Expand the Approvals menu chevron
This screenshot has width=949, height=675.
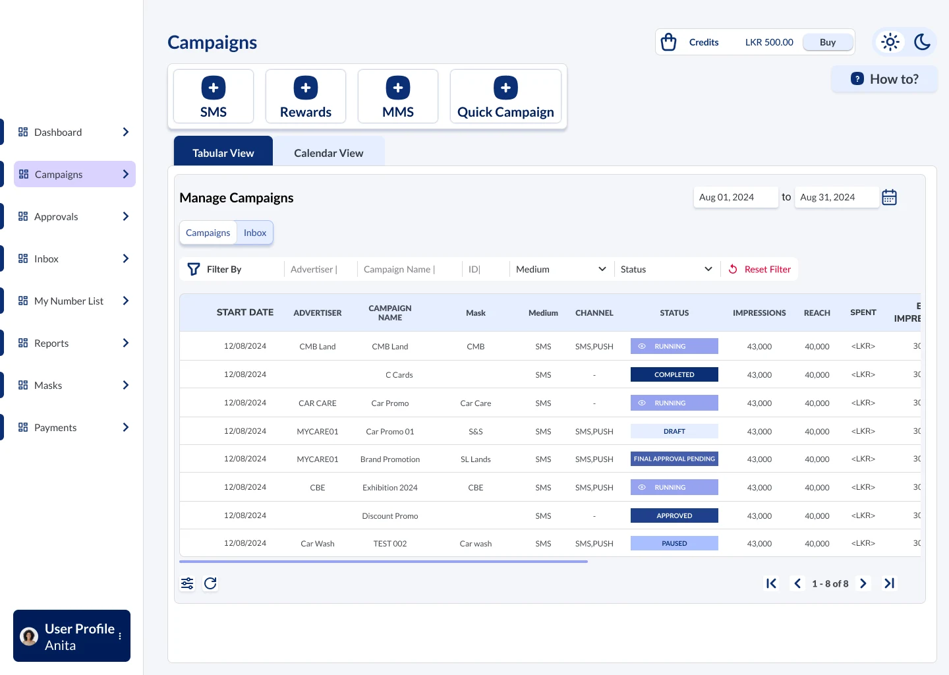tap(126, 216)
